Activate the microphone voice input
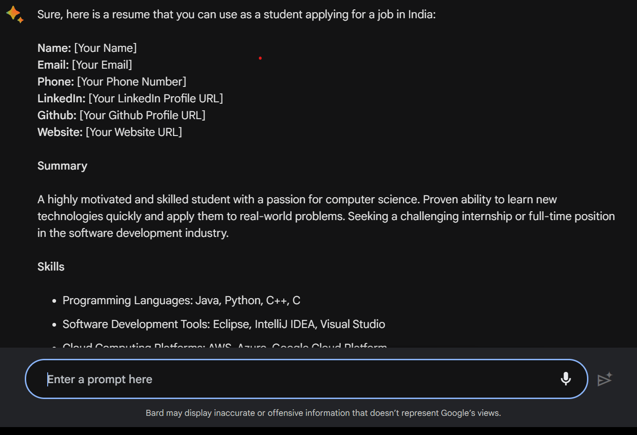 [x=565, y=379]
